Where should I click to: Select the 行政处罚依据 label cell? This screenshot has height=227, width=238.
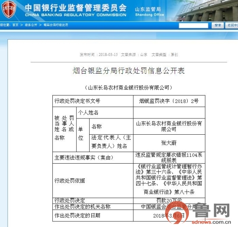coord(93,181)
